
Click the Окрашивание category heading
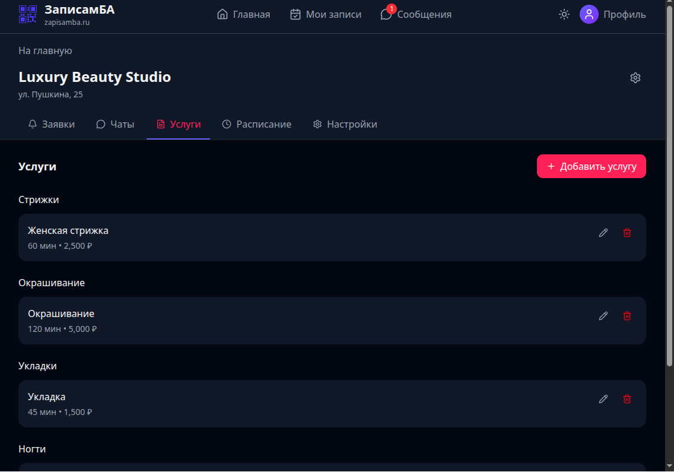pos(52,283)
